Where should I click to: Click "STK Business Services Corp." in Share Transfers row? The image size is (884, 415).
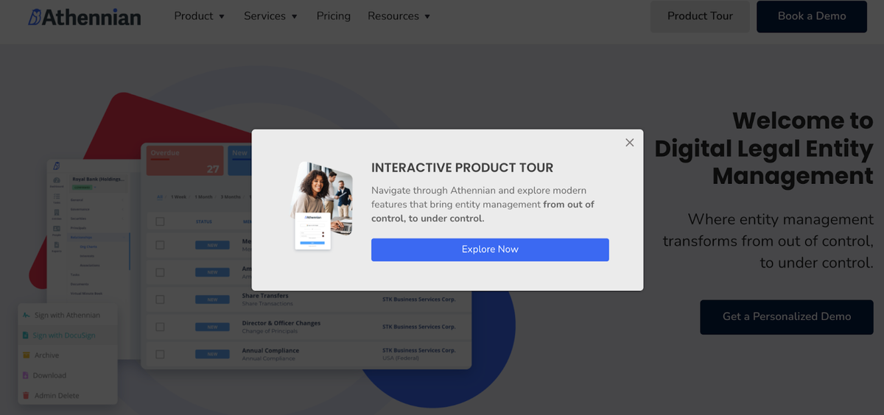point(418,299)
